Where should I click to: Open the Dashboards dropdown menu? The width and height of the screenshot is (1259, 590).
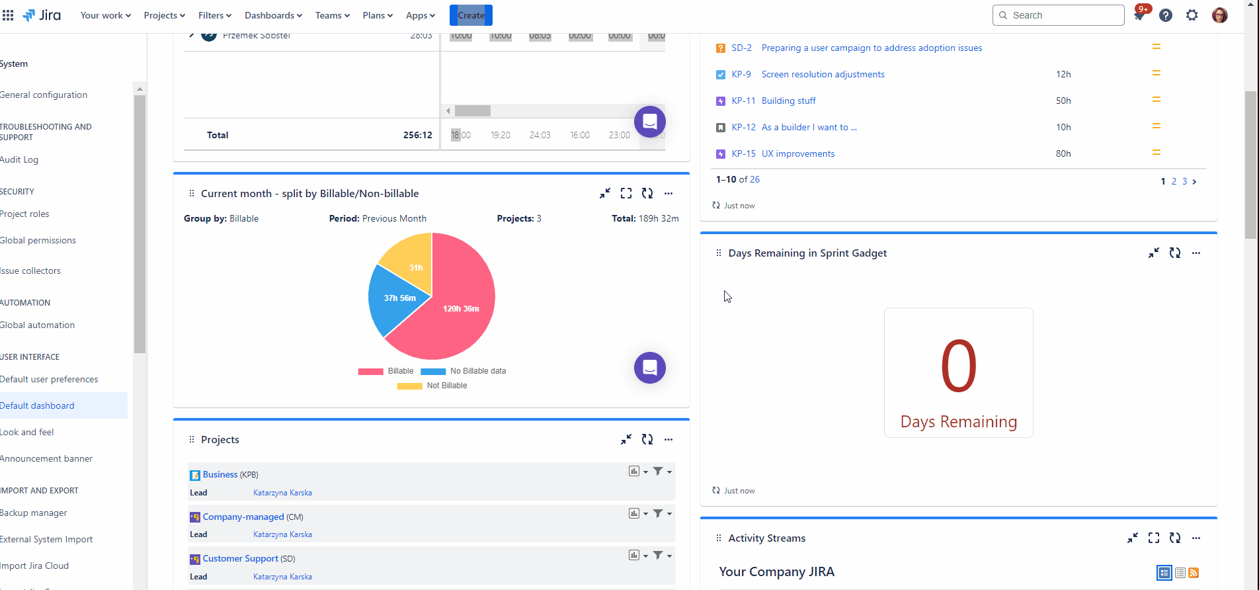point(273,15)
